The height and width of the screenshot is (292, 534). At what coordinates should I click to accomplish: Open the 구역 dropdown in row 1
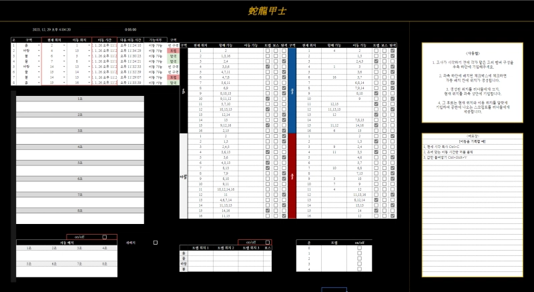[x=38, y=45]
